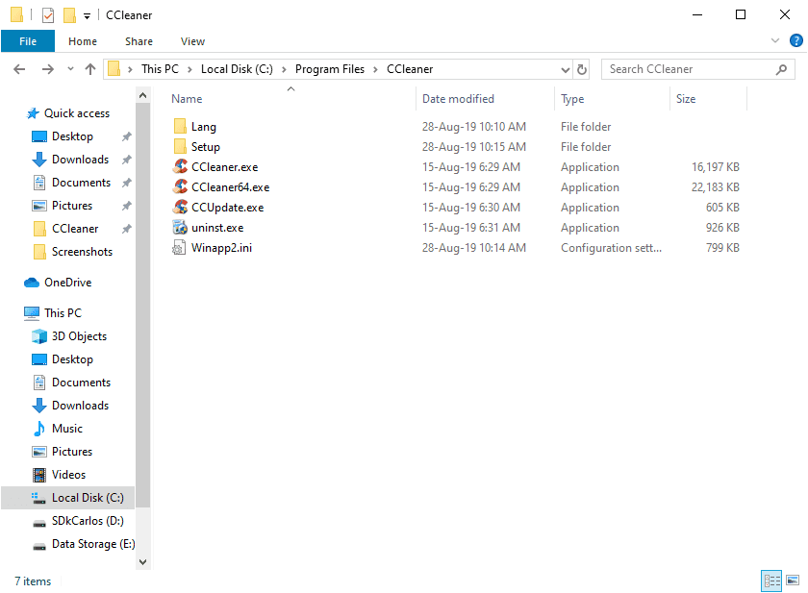
Task: Go up one folder level
Action: pos(90,69)
